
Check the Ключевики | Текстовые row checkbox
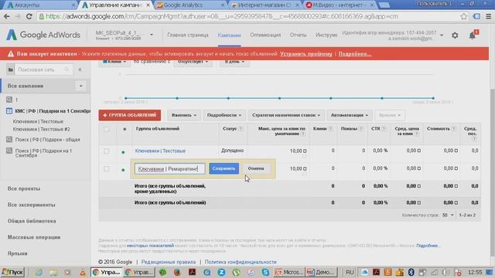click(107, 151)
